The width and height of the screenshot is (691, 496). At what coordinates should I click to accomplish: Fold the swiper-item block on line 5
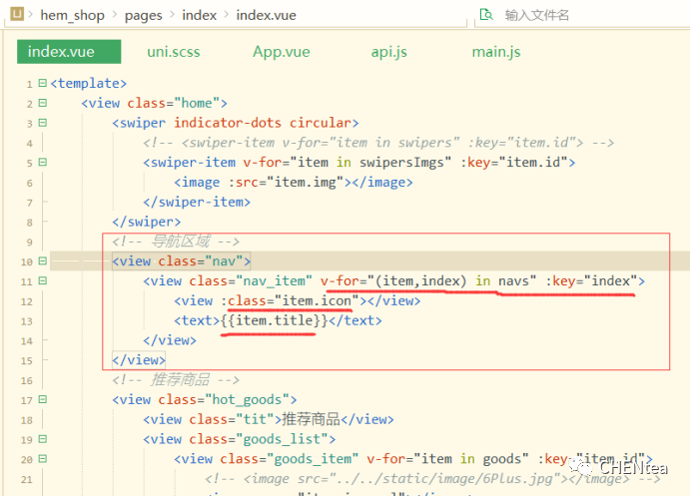tap(42, 163)
